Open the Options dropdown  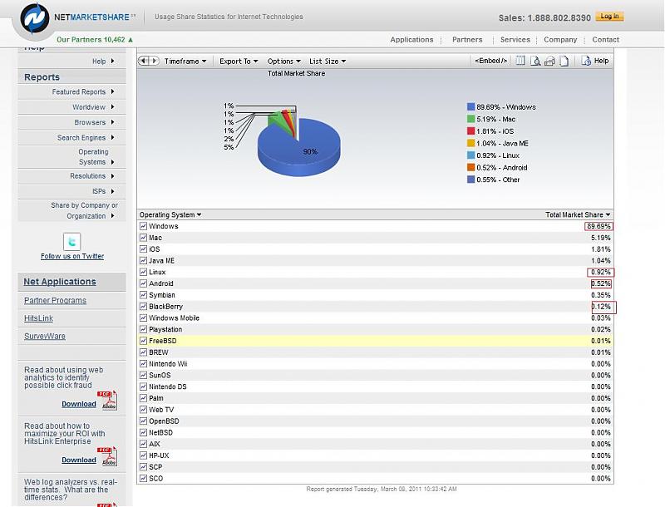(283, 62)
